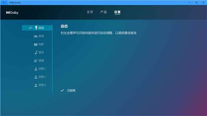Click the Dolby Access window title
This screenshot has height=116, width=207.
point(15,3)
